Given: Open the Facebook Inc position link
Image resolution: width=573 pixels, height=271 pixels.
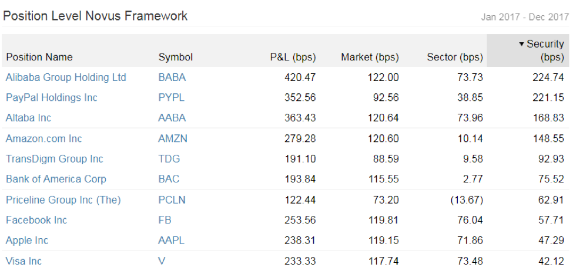Looking at the screenshot, I should 36,220.
